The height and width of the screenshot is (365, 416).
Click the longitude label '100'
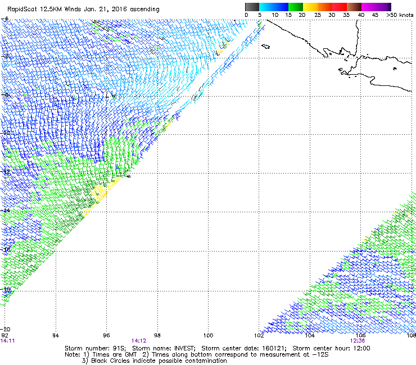[208, 336]
